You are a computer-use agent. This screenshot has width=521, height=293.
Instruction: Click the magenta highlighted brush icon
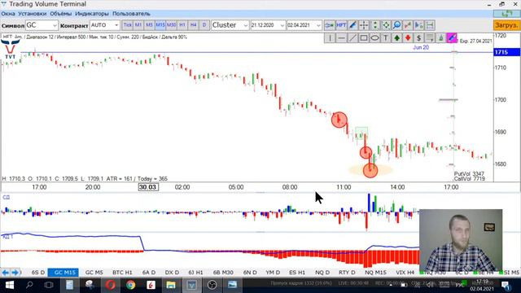click(x=452, y=38)
